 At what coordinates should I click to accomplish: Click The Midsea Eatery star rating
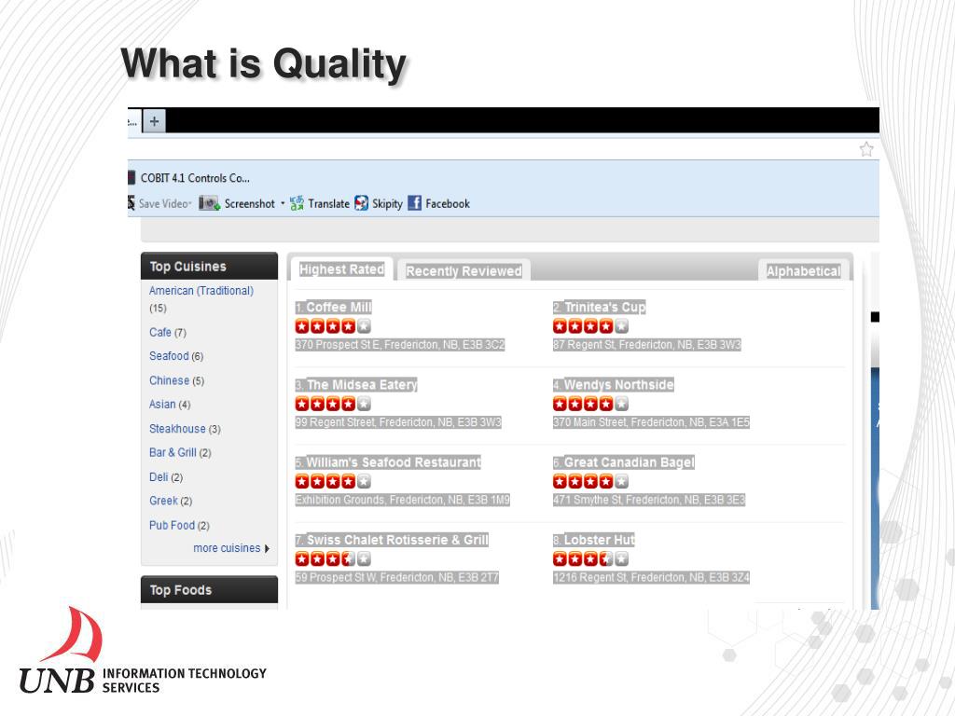pos(333,404)
